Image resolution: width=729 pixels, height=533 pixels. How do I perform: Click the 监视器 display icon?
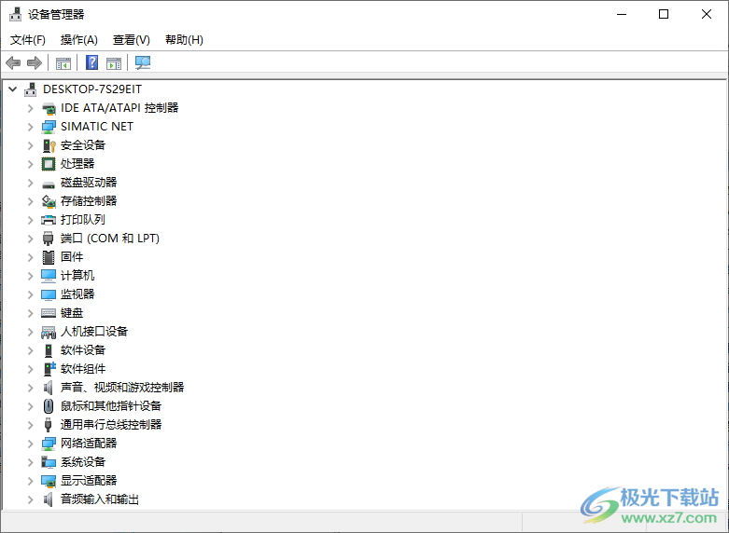49,294
